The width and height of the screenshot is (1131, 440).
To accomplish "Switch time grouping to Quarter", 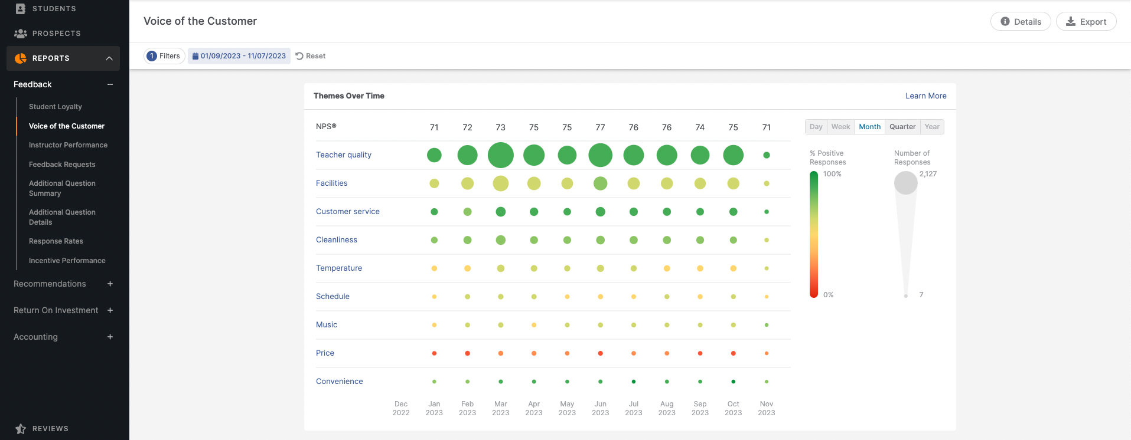I will pos(902,127).
